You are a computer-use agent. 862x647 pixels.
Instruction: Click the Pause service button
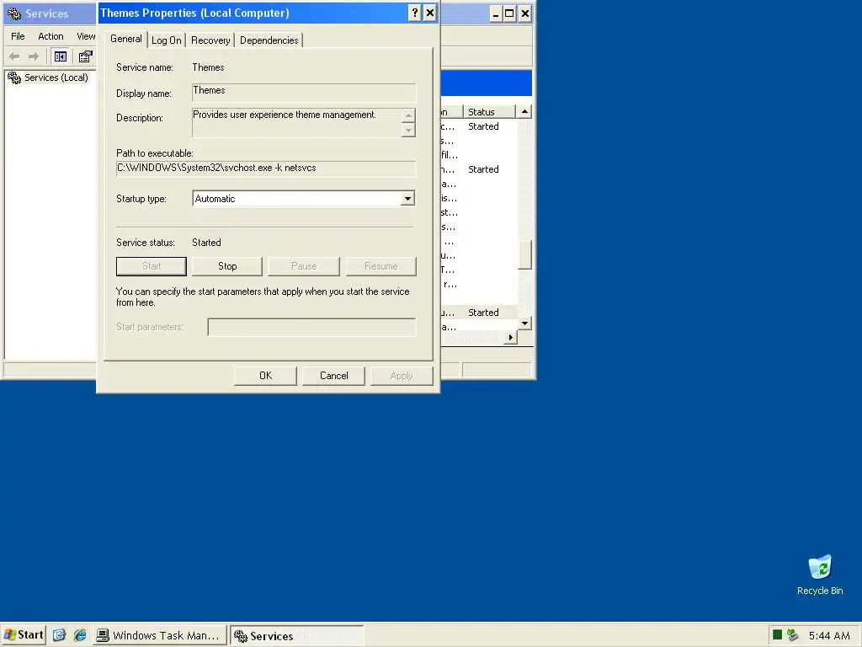coord(303,266)
